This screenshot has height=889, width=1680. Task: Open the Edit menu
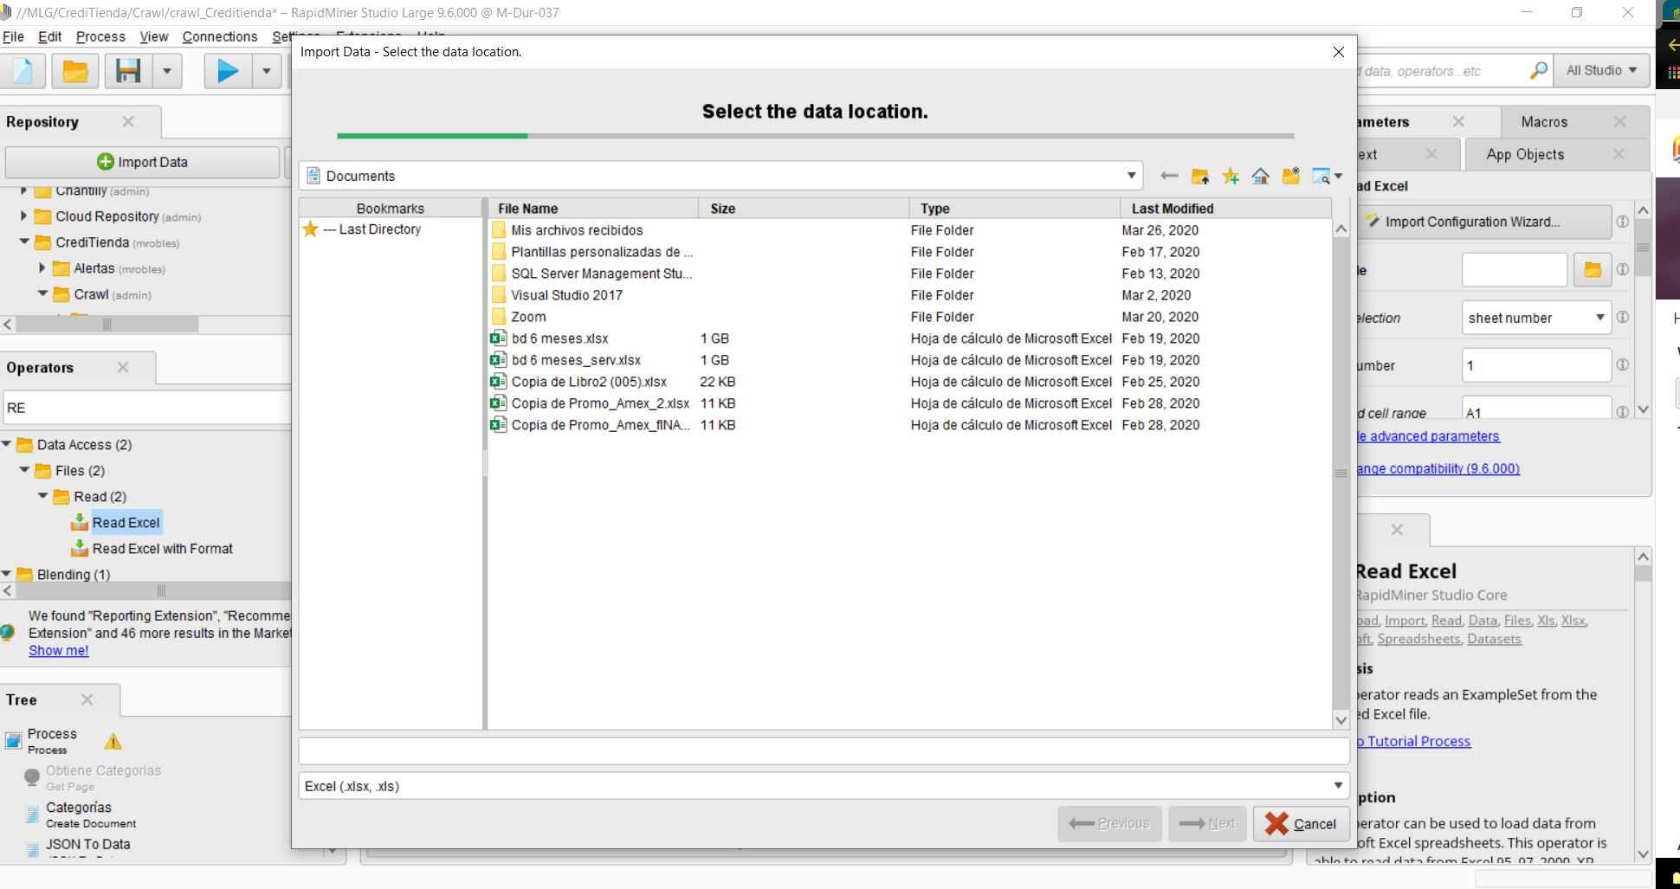tap(50, 36)
